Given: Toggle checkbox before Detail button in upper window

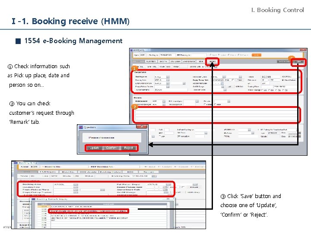Looking at the screenshot, I should click(233, 80).
